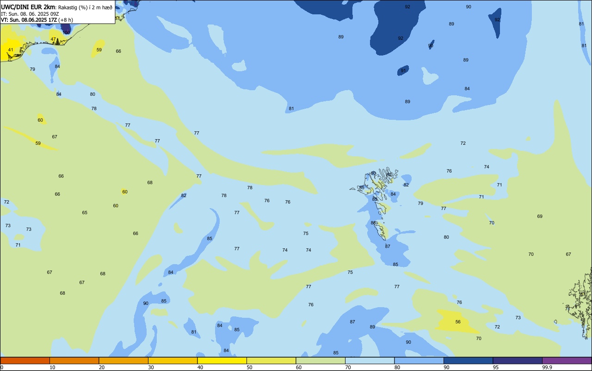Viewport: 592px width, 371px height.
Task: Click the 10–20 orange legend swatch
Action: pos(74,360)
